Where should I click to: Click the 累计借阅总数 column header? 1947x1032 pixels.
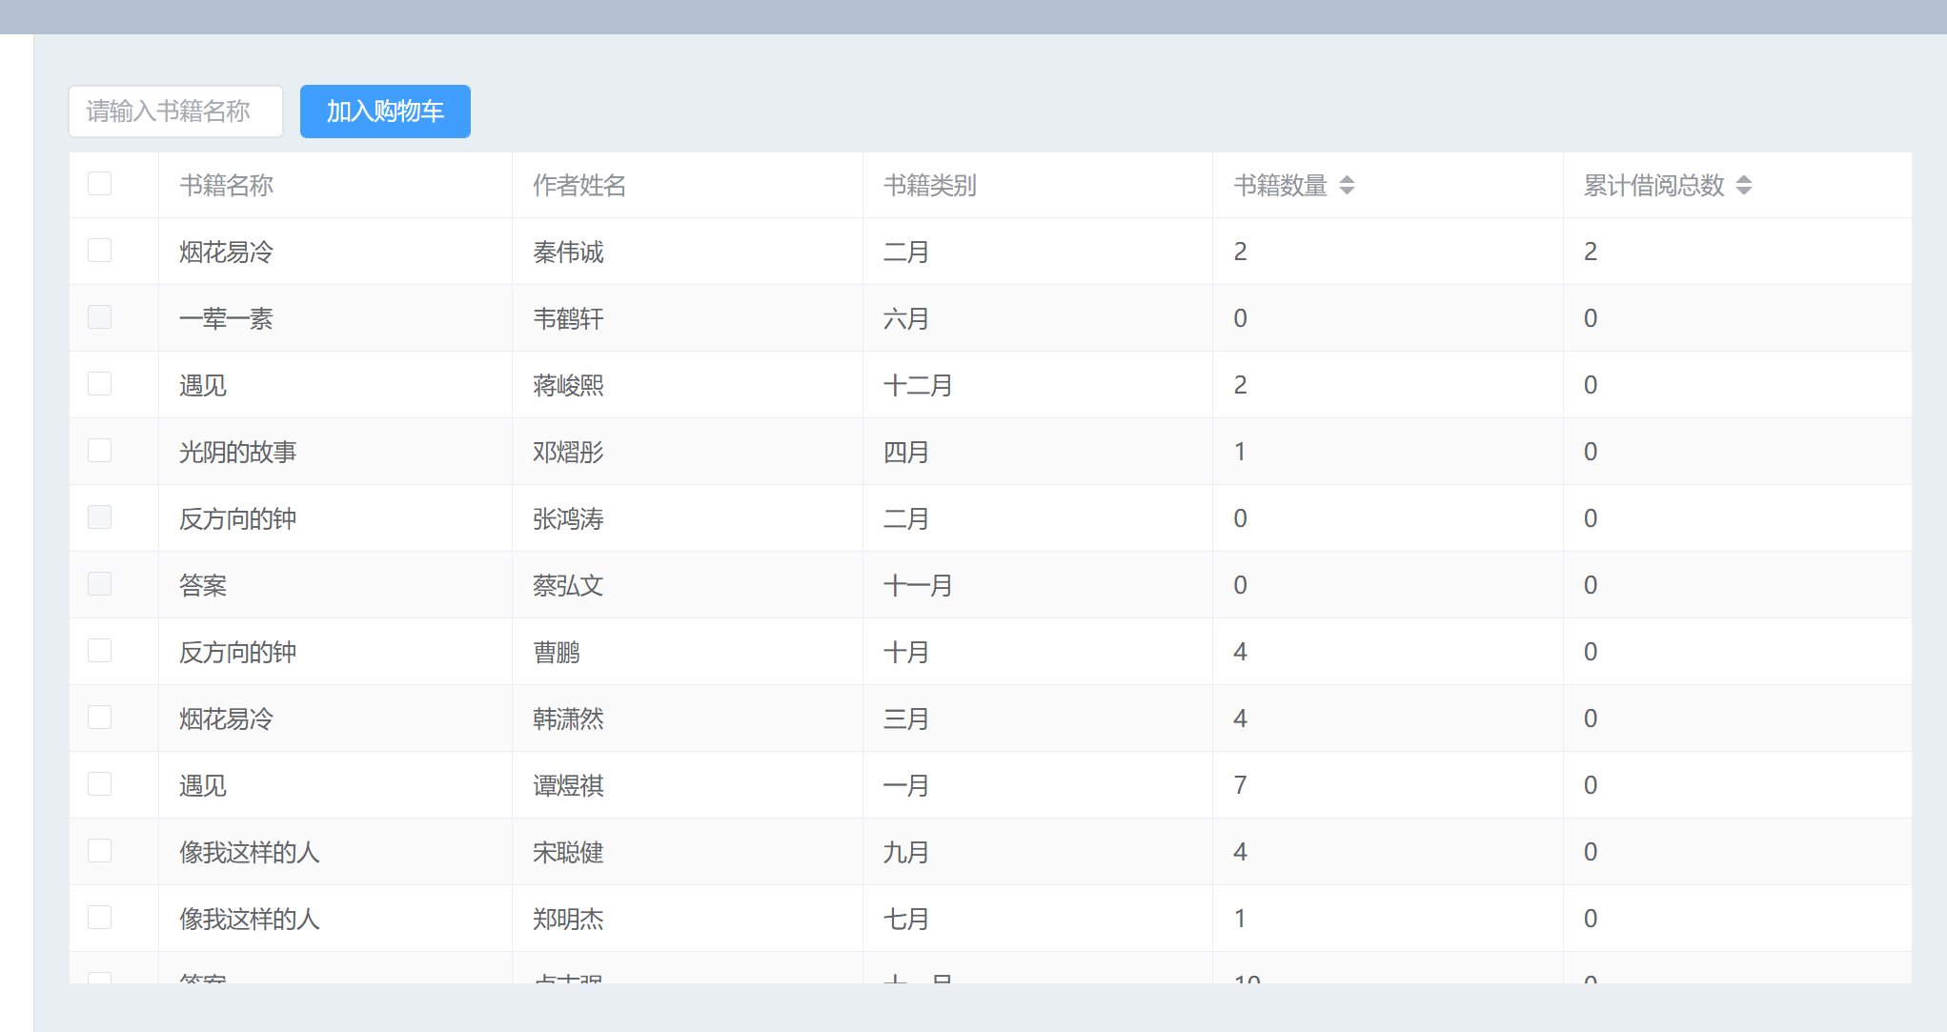tap(1653, 185)
